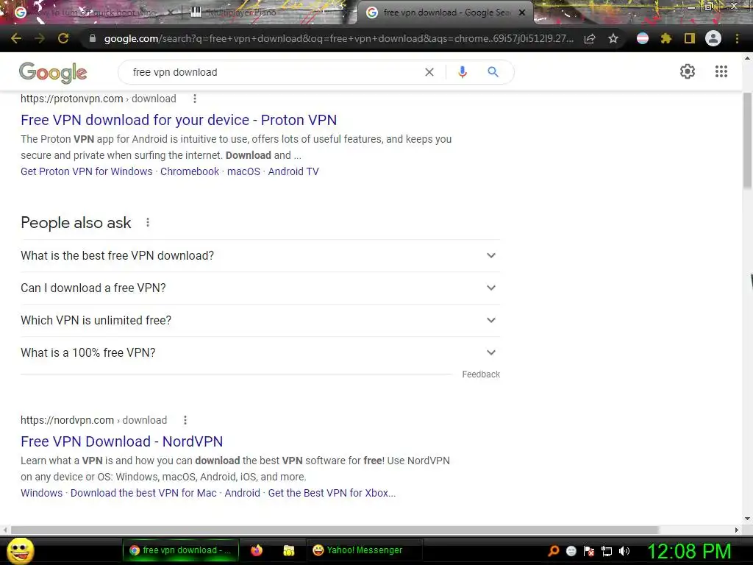Image resolution: width=753 pixels, height=565 pixels.
Task: Toggle the Chrome side panel icon
Action: [x=690, y=38]
